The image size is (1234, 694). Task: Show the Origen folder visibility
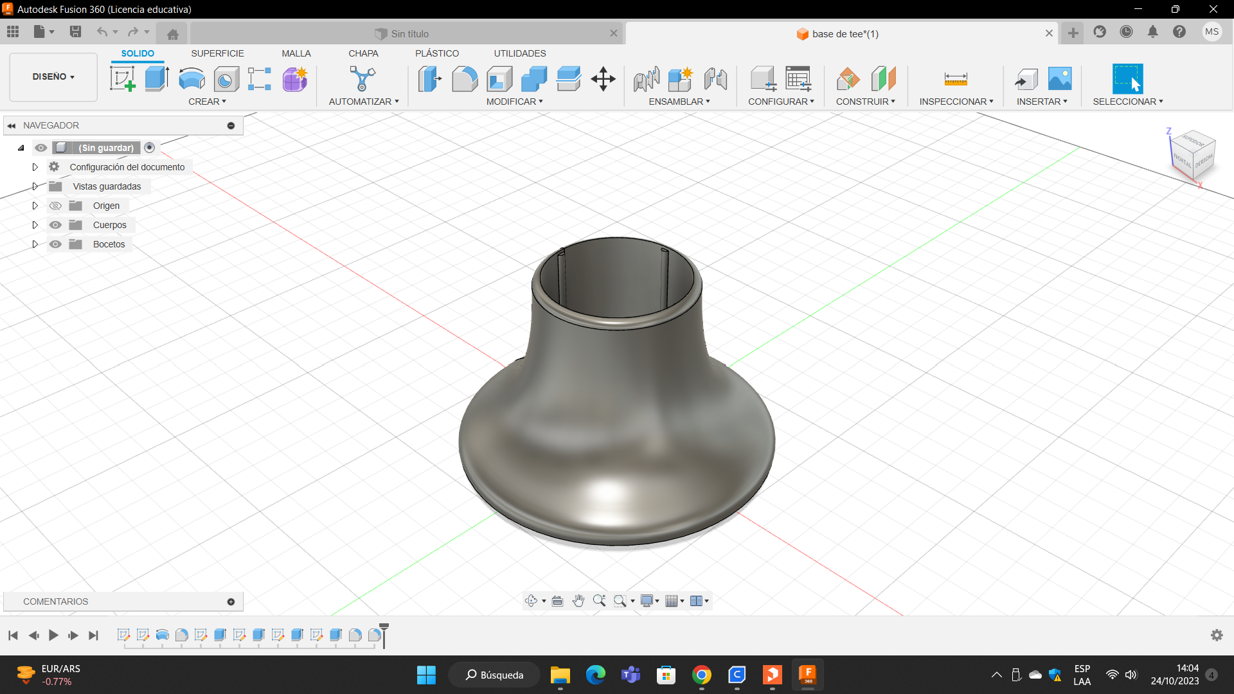[56, 206]
